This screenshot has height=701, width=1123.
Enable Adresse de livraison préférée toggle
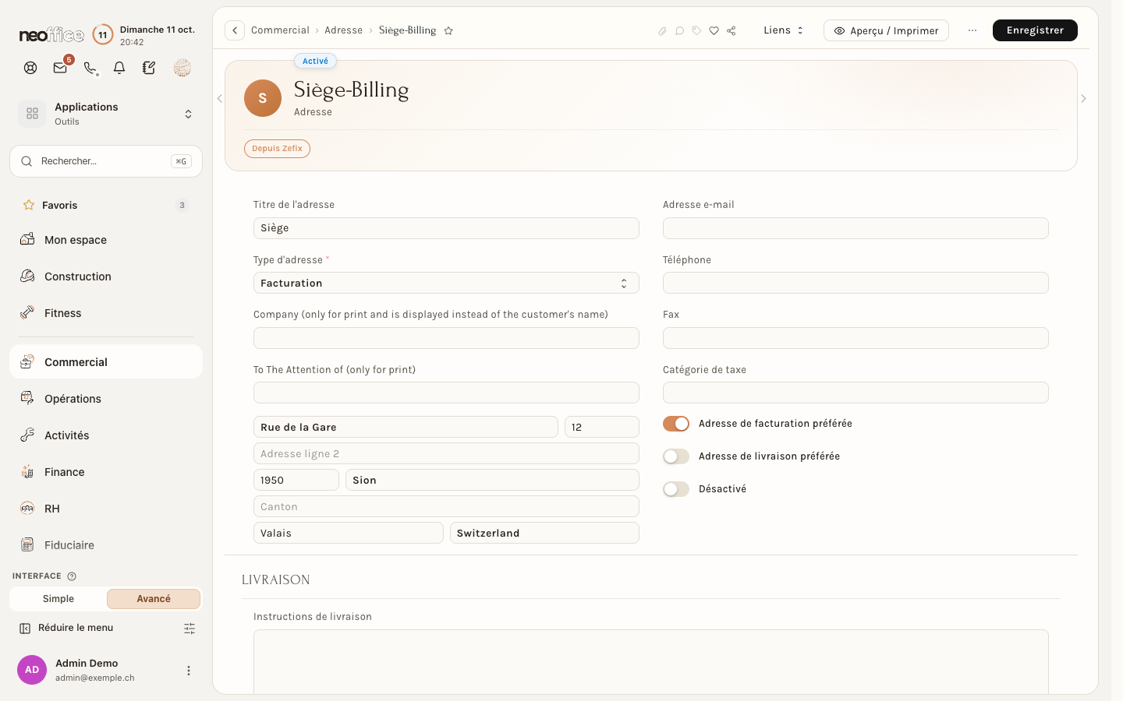676,456
